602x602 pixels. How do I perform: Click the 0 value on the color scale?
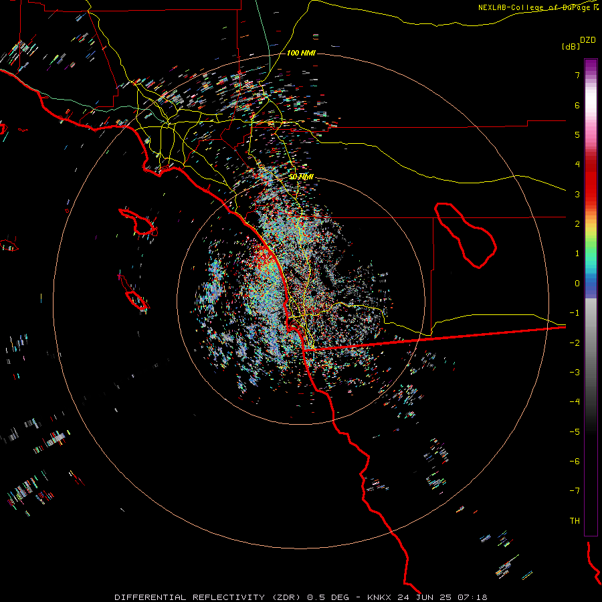pos(577,284)
